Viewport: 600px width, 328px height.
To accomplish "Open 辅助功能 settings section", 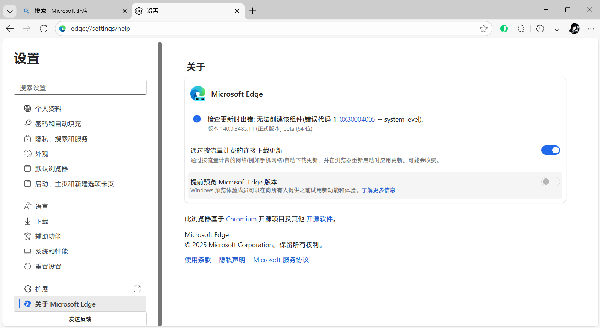I will coord(80,236).
